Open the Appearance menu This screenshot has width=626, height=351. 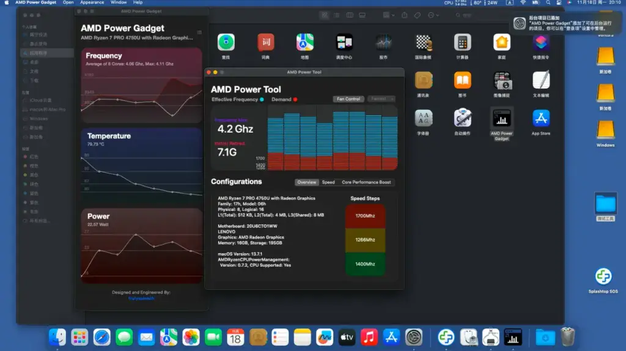coord(92,2)
